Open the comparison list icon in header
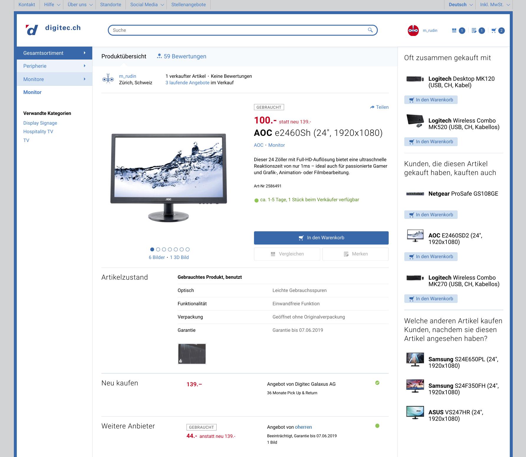Image resolution: width=526 pixels, height=457 pixels. click(454, 30)
